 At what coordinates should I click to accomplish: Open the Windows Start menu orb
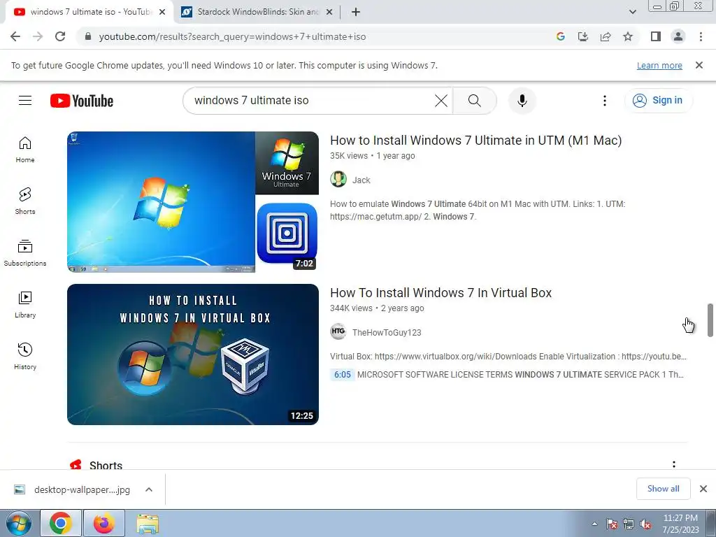[18, 523]
